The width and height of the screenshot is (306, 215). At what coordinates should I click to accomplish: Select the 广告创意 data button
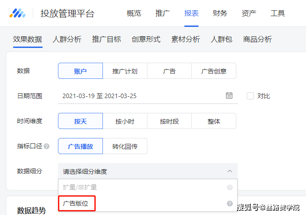[x=214, y=71]
